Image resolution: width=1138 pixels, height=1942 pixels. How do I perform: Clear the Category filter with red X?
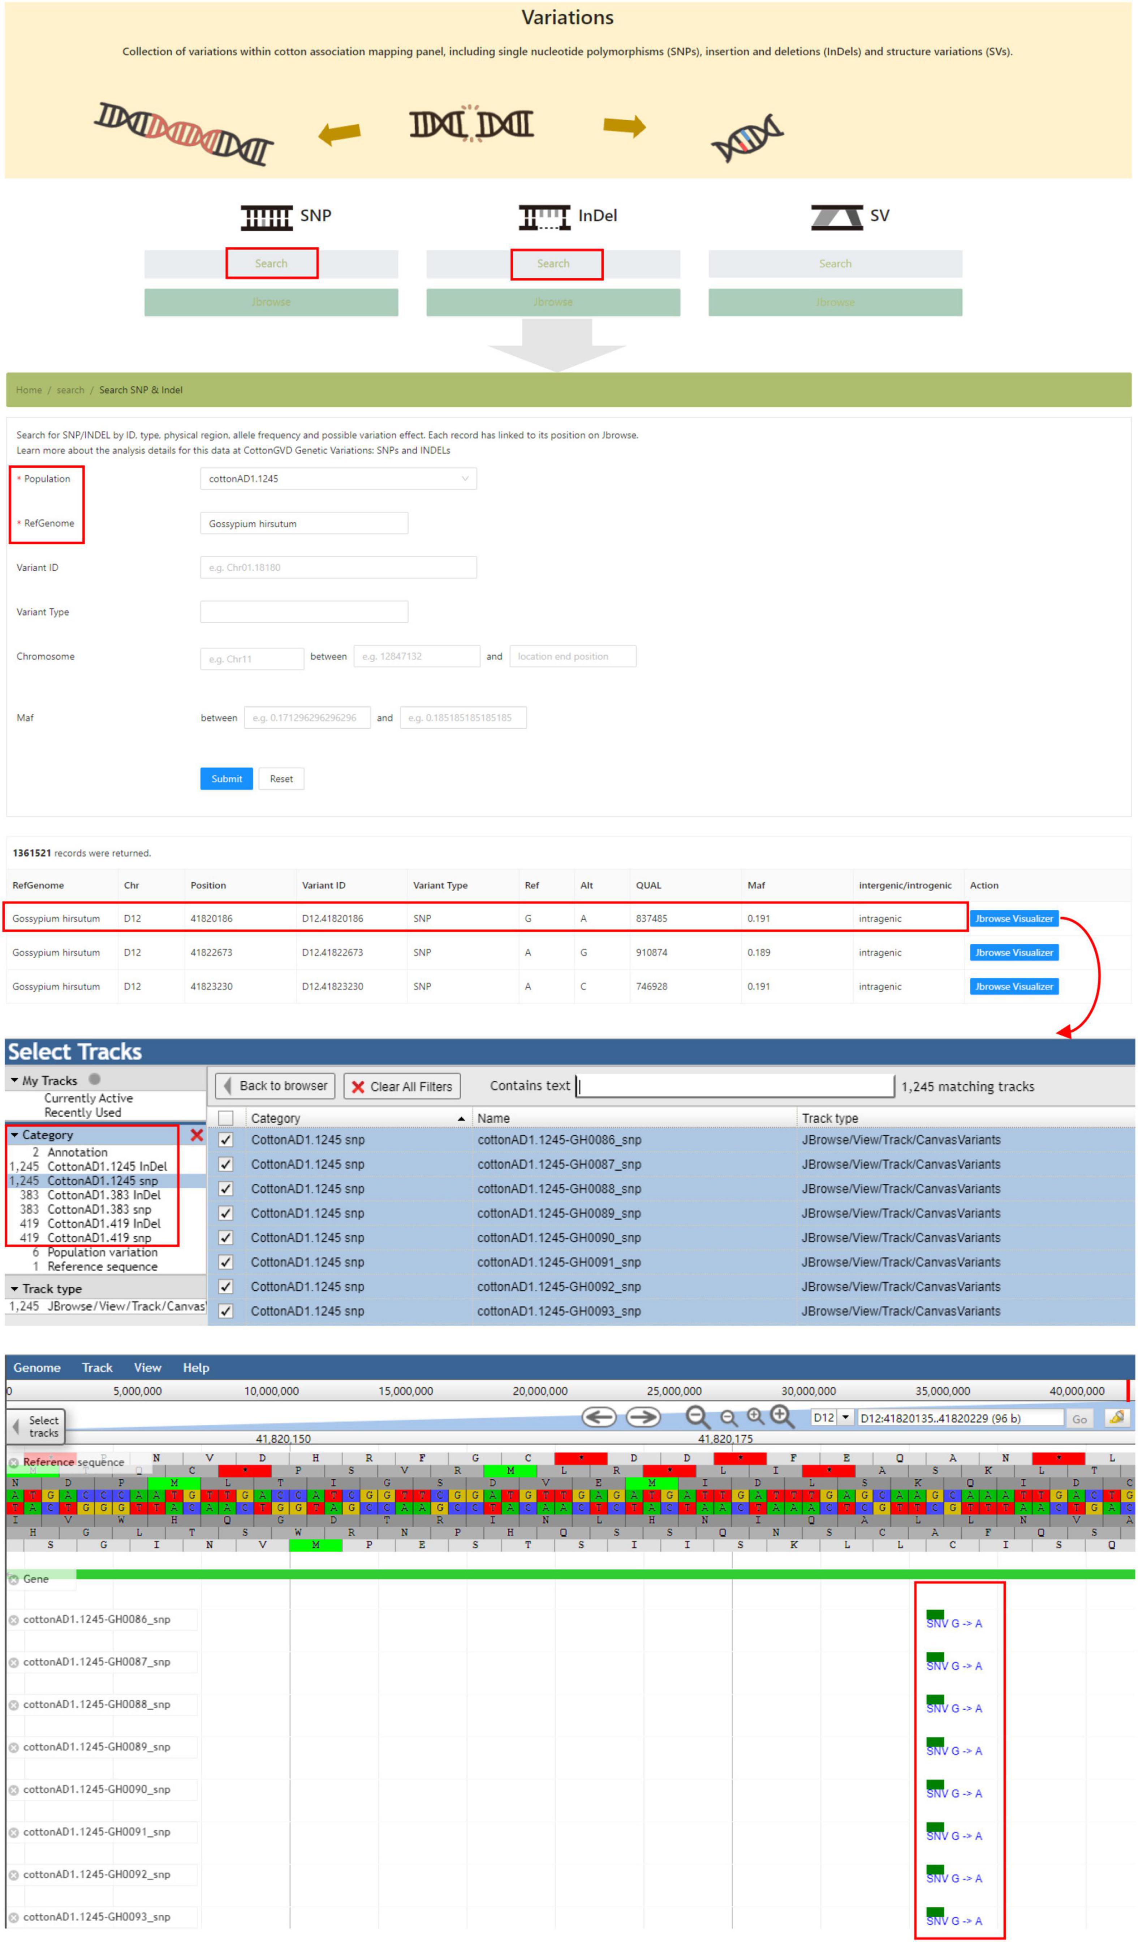197,1135
